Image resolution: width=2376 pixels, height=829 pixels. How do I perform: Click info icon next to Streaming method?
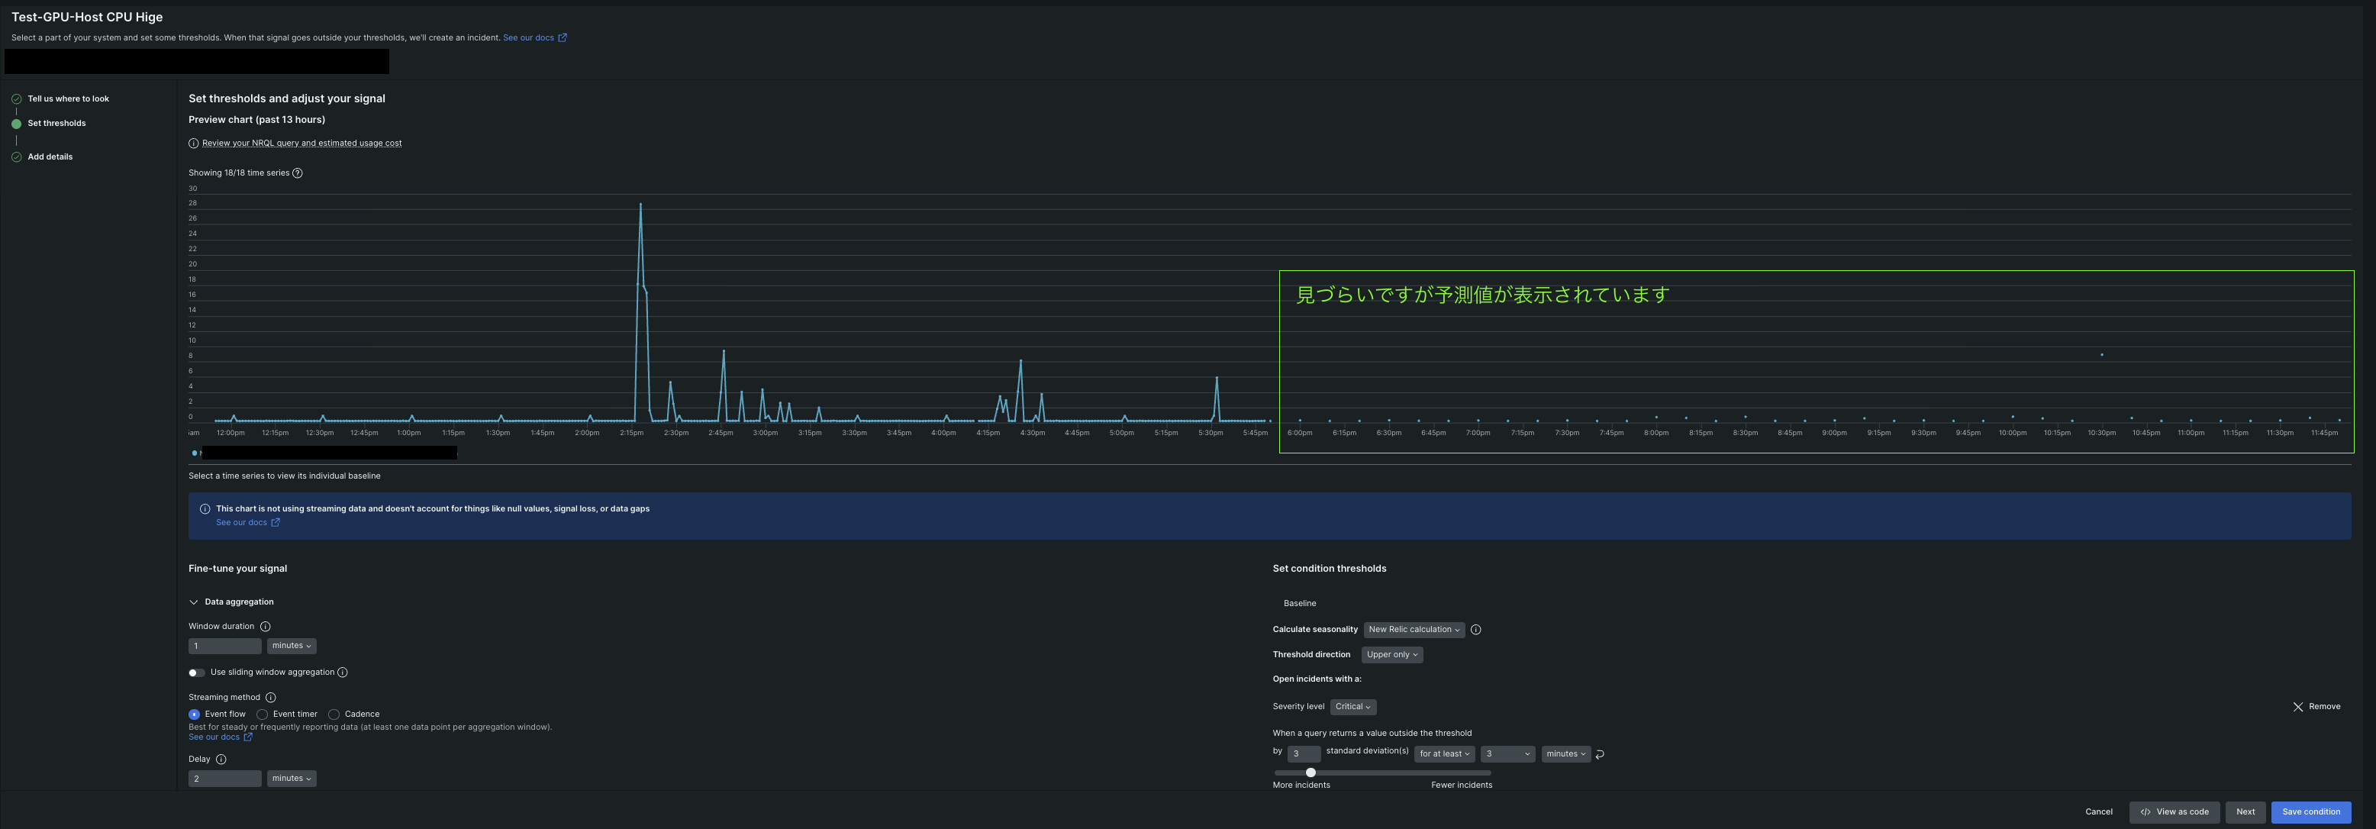(x=270, y=697)
